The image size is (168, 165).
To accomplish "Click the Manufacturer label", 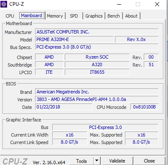I will [x=18, y=32].
